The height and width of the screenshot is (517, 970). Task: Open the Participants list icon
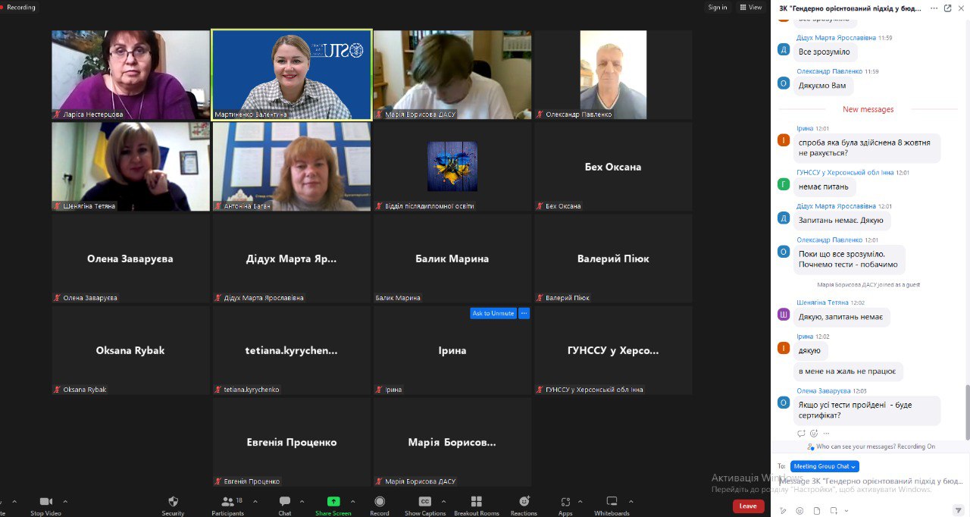tap(227, 502)
